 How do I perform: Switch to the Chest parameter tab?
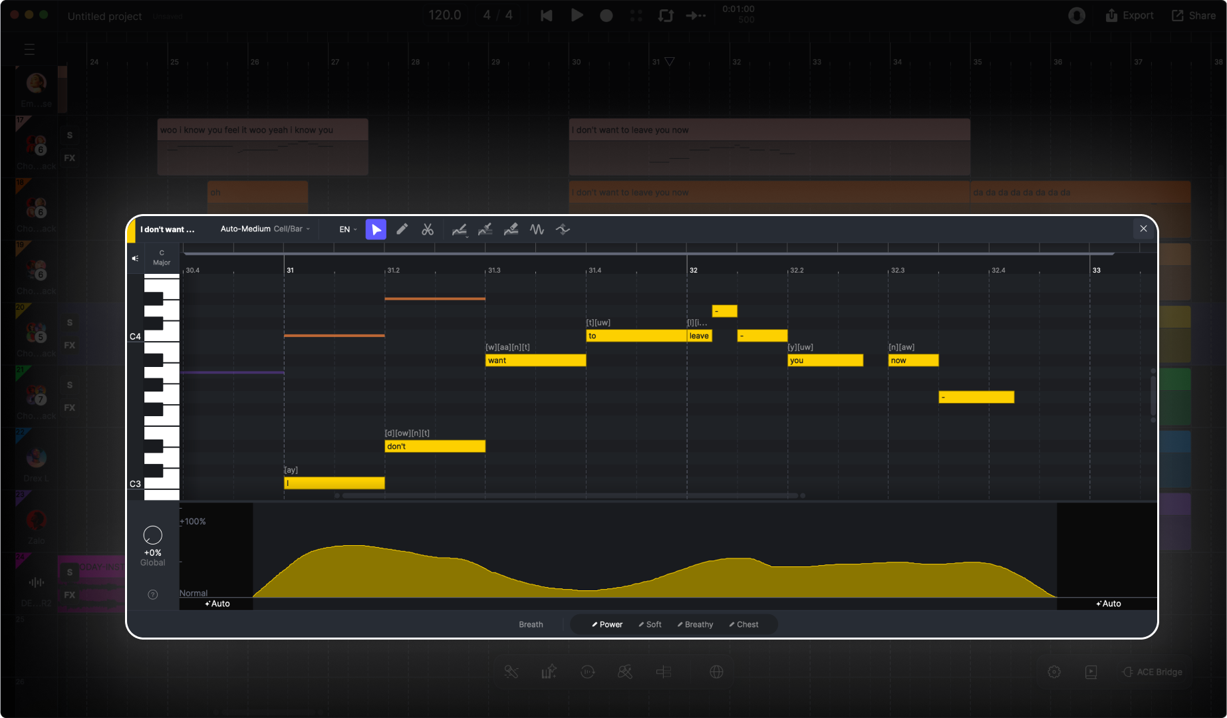point(744,624)
